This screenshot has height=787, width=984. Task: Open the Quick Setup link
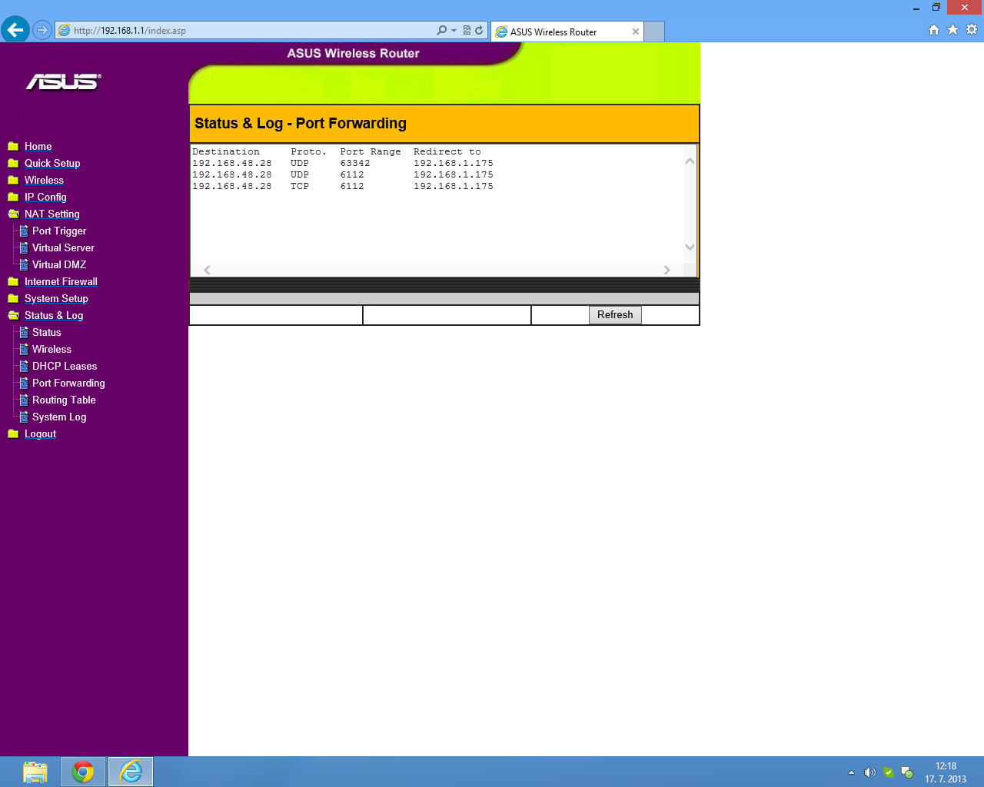(52, 163)
